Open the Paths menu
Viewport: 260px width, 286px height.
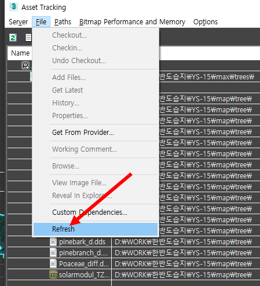[63, 22]
